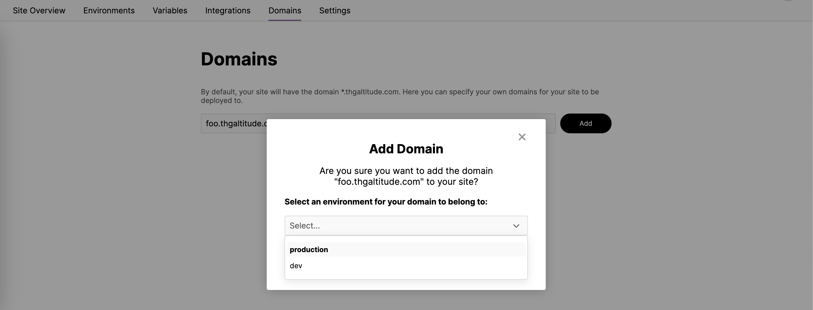Close the Add Domain dialog
Viewport: 813px width, 310px height.
[x=522, y=137]
